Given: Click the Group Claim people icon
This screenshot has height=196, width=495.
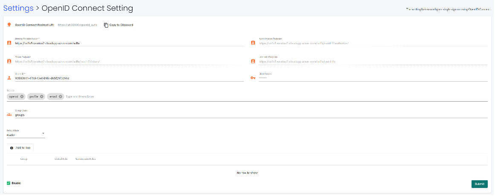Looking at the screenshot, I should (x=9, y=114).
